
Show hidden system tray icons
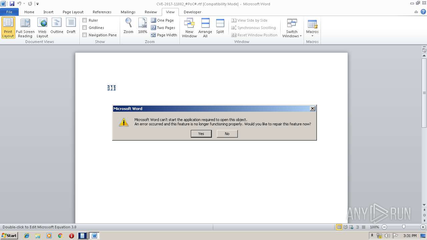(x=372, y=235)
